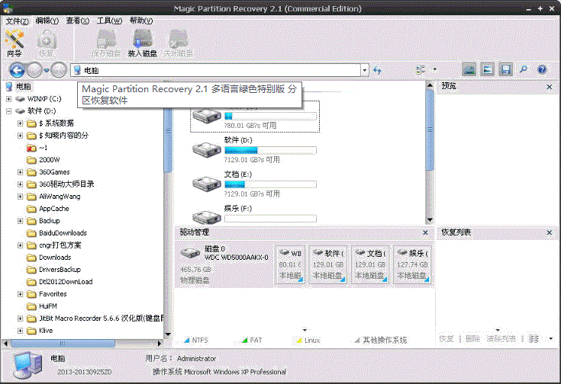Open the view mode dropdown arrow
Image resolution: width=561 pixels, height=384 pixels.
(x=435, y=69)
